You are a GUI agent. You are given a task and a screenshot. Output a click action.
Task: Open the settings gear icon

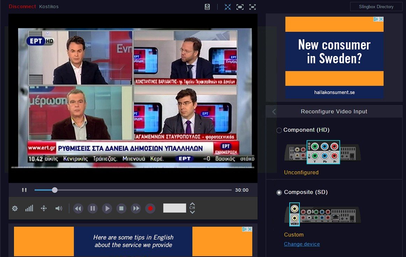coord(15,208)
